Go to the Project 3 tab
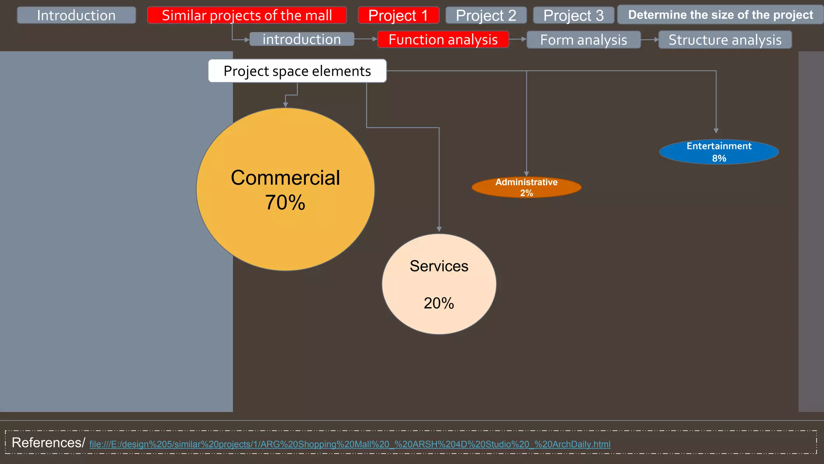The image size is (824, 464). click(573, 15)
